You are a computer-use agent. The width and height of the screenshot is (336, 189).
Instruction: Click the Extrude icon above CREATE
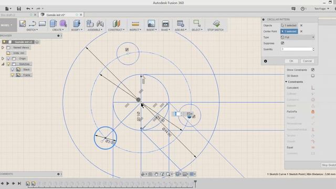click(x=53, y=24)
